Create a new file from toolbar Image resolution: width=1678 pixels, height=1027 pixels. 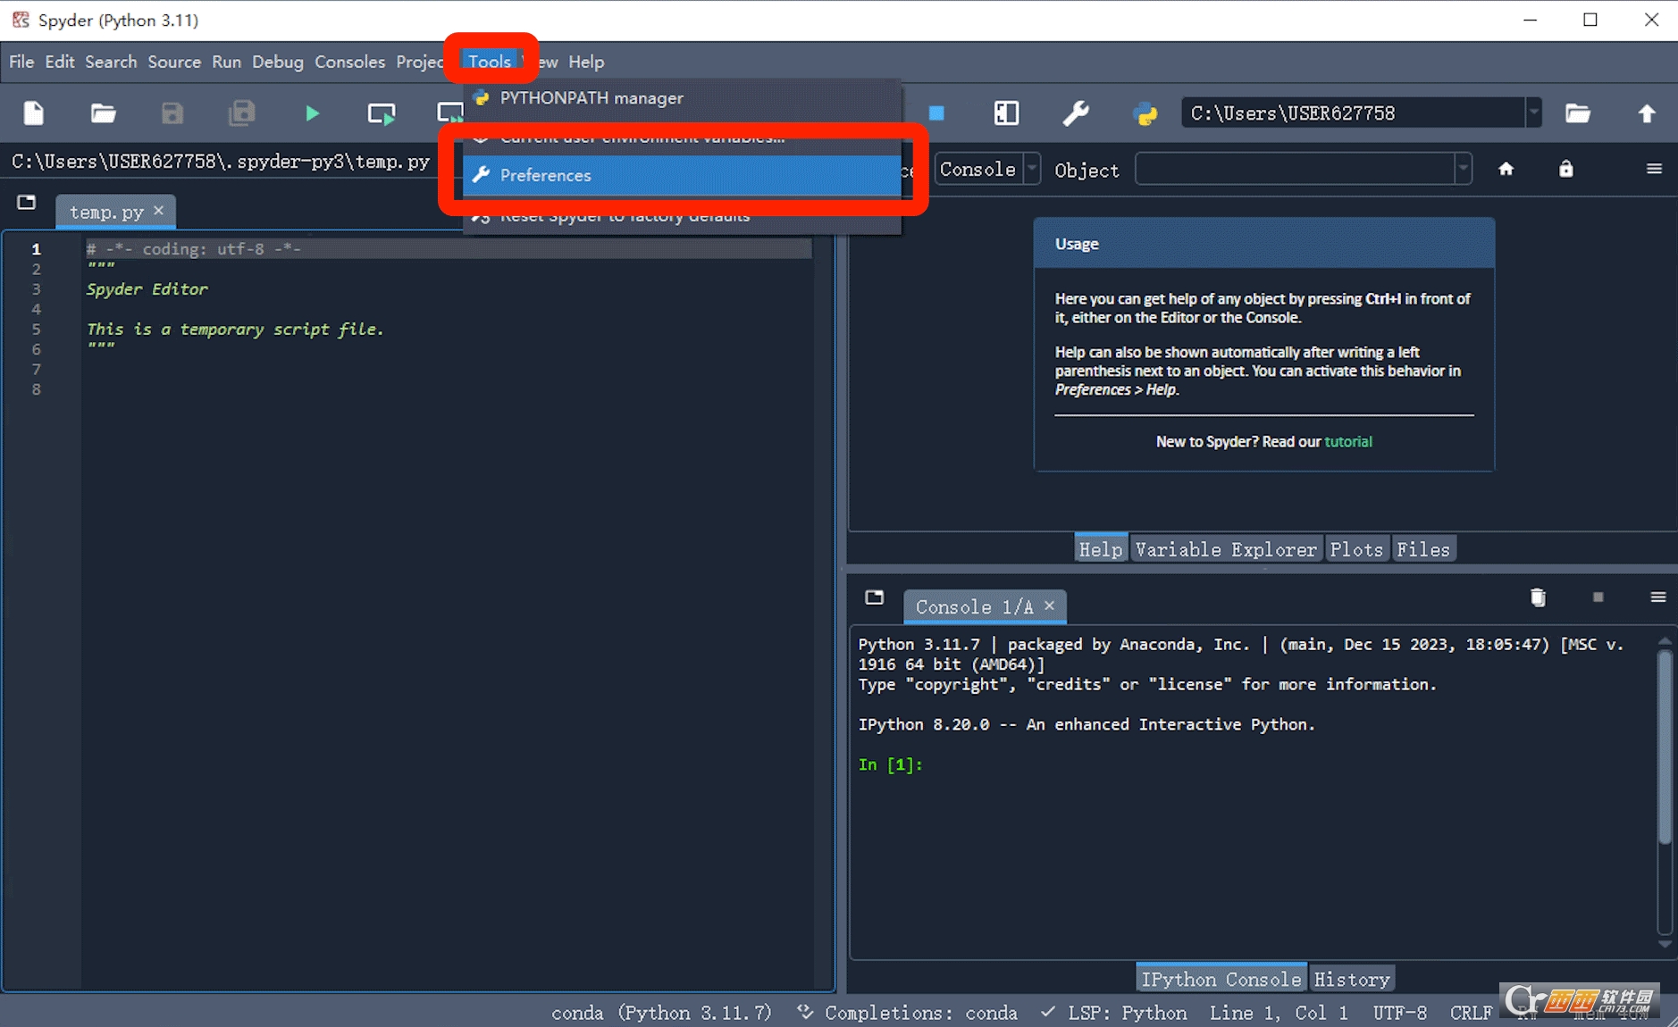(x=34, y=113)
